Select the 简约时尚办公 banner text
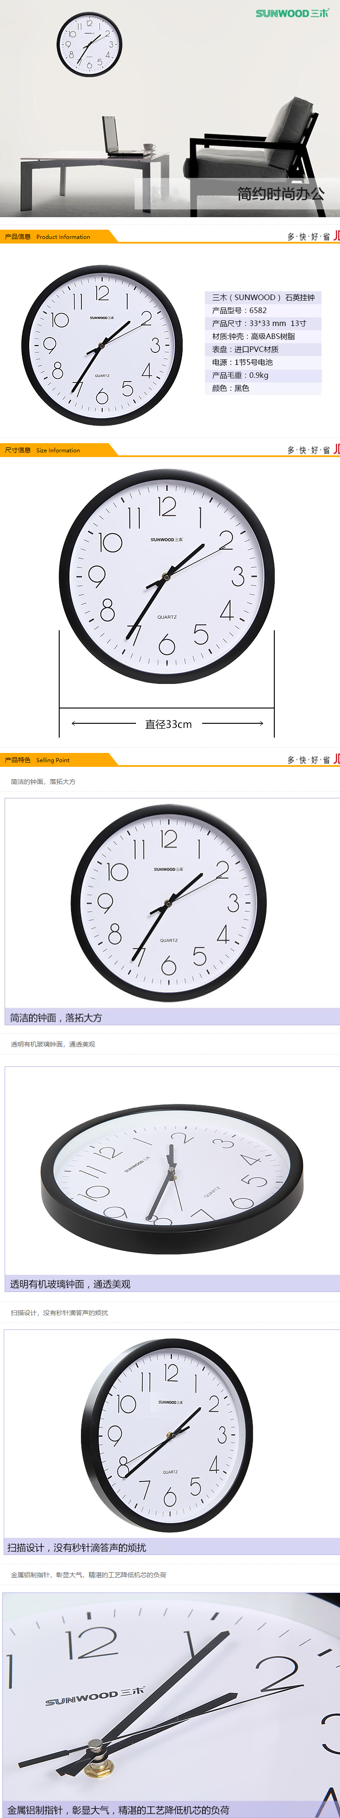The height and width of the screenshot is (1818, 340). click(280, 194)
